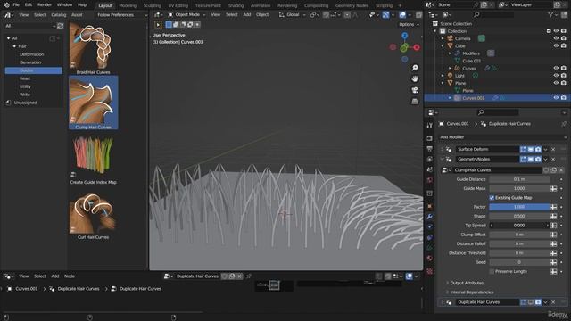Viewport: 571px width, 321px height.
Task: Toggle asset browser refresh icon
Action: point(61,26)
